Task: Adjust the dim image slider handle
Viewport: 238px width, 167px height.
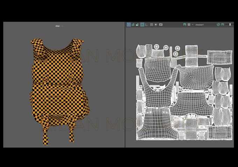Action: point(230,25)
